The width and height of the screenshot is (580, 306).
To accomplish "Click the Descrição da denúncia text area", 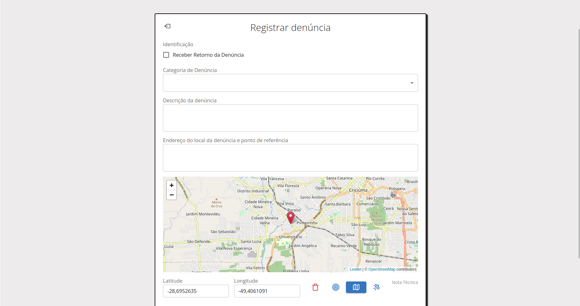I will tap(290, 118).
